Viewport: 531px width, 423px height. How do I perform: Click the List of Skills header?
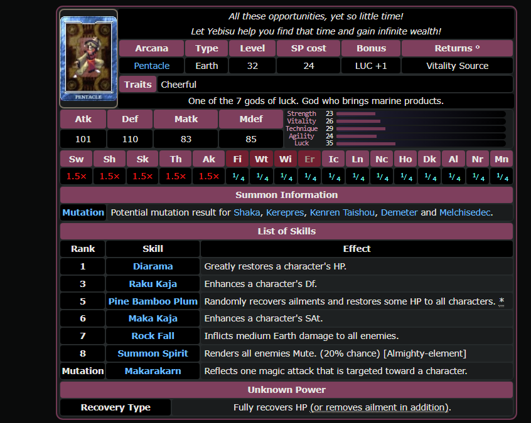tap(286, 231)
